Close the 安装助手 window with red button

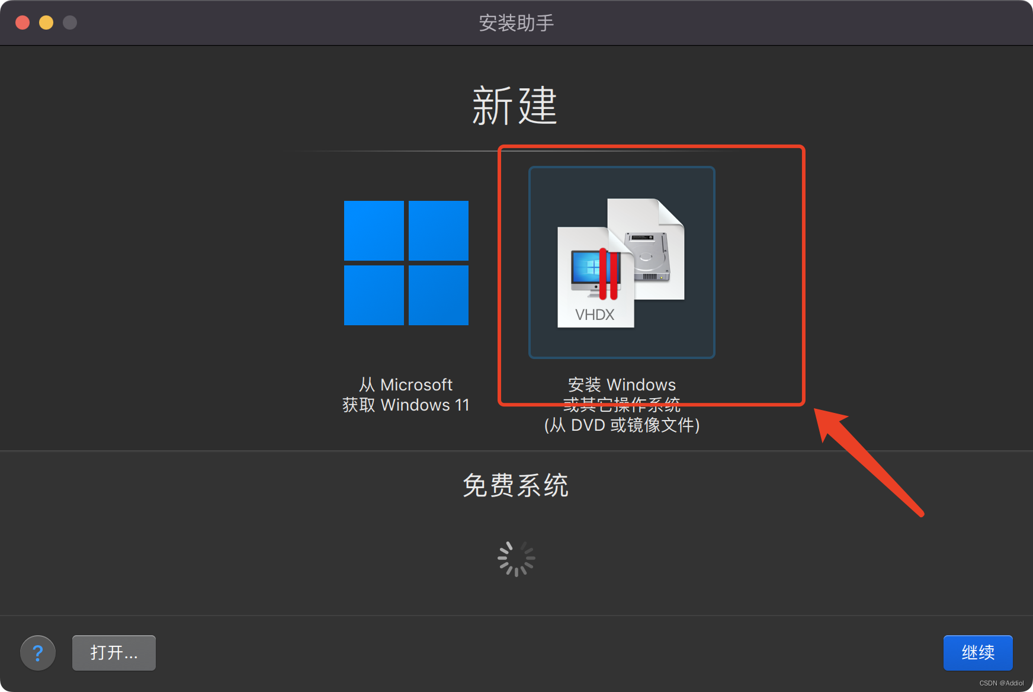tap(23, 23)
